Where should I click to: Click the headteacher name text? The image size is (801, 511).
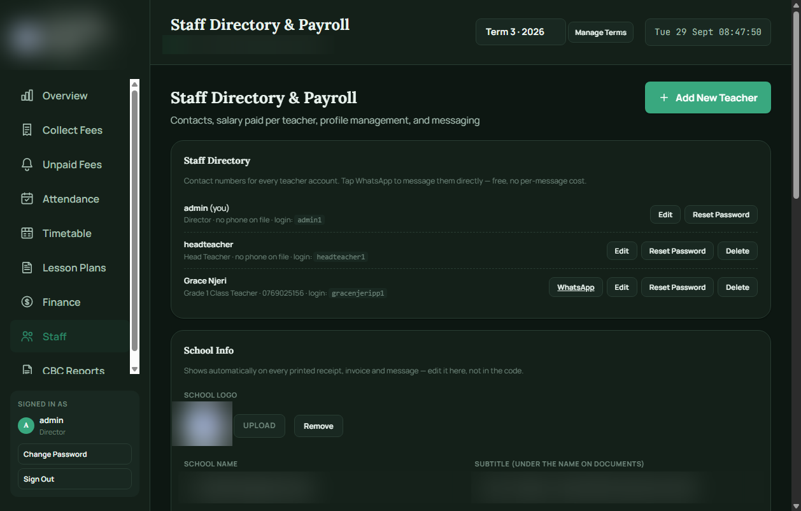pos(208,245)
